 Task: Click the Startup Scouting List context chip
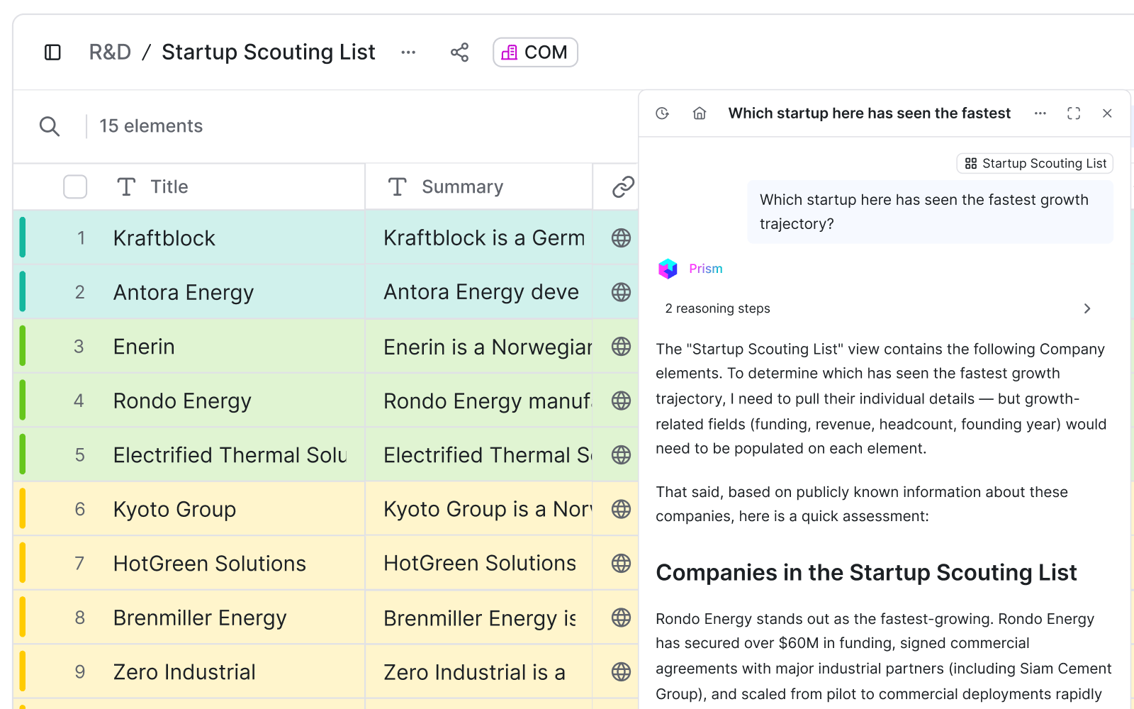(x=1035, y=163)
